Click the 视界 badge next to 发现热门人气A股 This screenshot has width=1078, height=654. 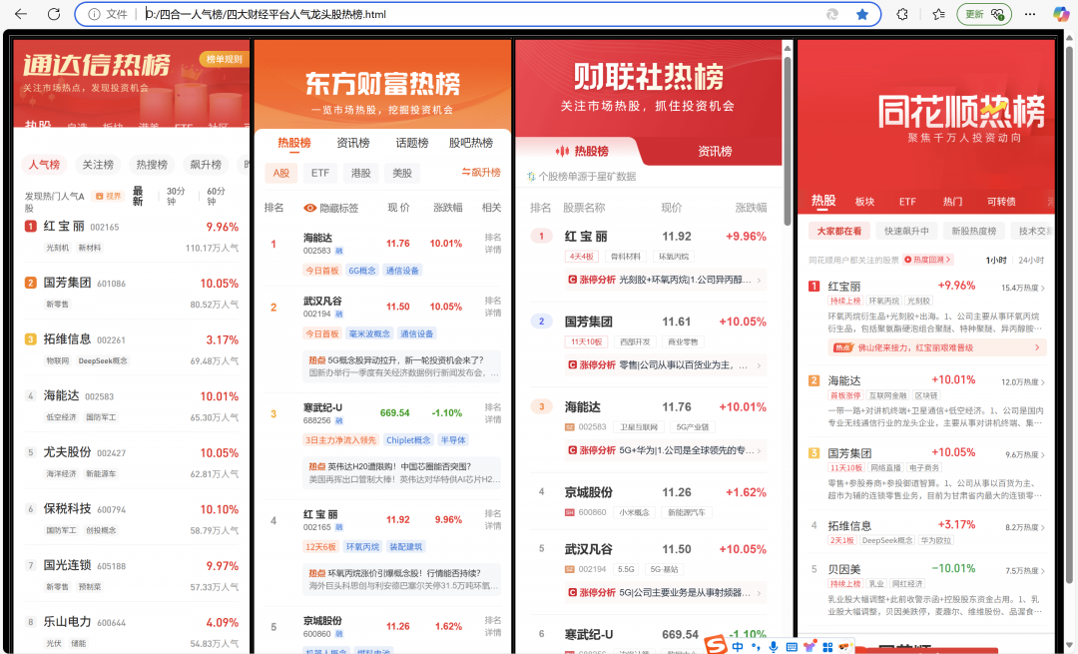pyautogui.click(x=108, y=196)
